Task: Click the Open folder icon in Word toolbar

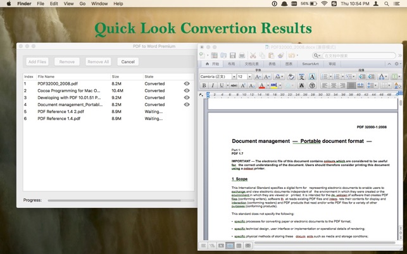Action: tap(223, 55)
